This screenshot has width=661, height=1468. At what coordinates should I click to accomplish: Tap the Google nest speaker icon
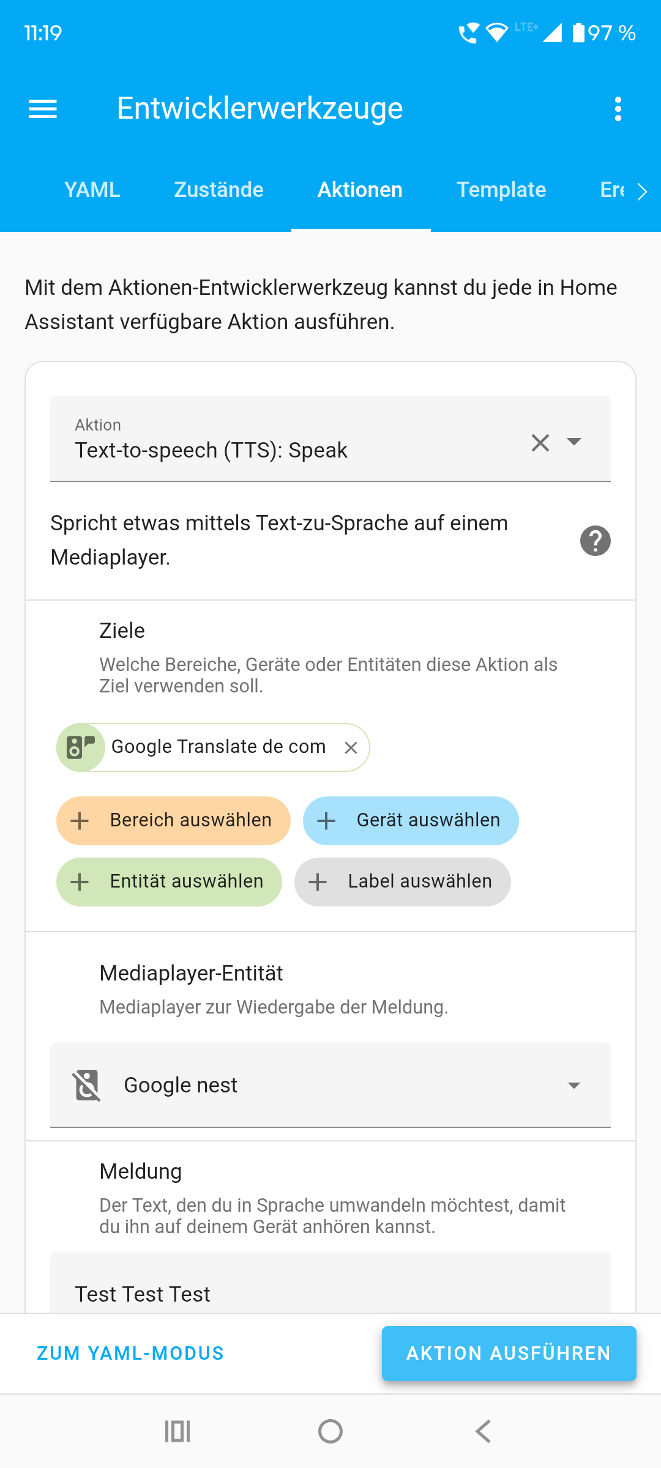87,1085
